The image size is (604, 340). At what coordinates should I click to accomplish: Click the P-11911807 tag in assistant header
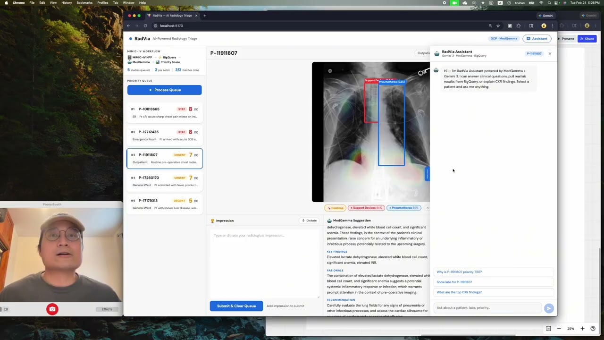point(534,53)
